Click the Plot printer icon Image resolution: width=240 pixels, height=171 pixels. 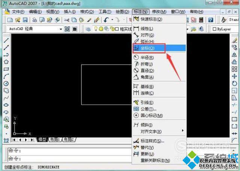tap(34, 20)
